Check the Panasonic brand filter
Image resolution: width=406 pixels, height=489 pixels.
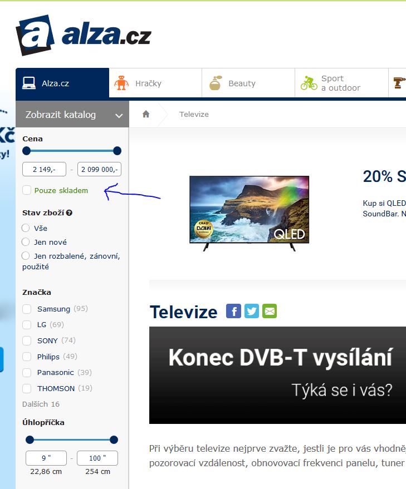point(27,372)
